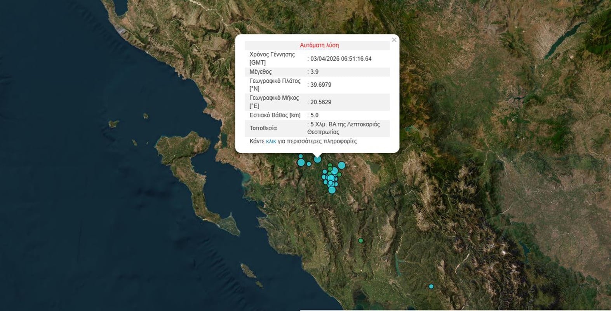Click the smallest cyan marker above the large western one
The height and width of the screenshot is (311, 611).
pyautogui.click(x=301, y=156)
